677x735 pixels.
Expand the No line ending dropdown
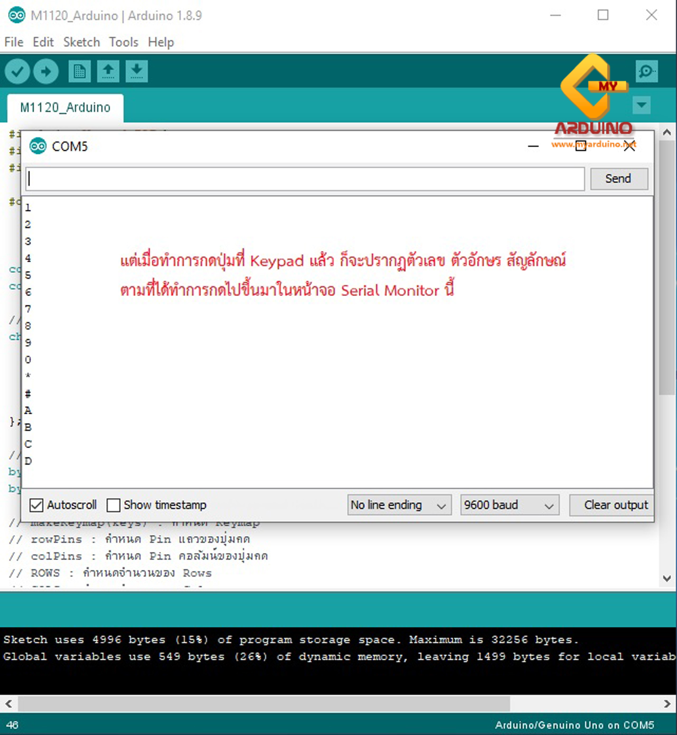point(399,505)
